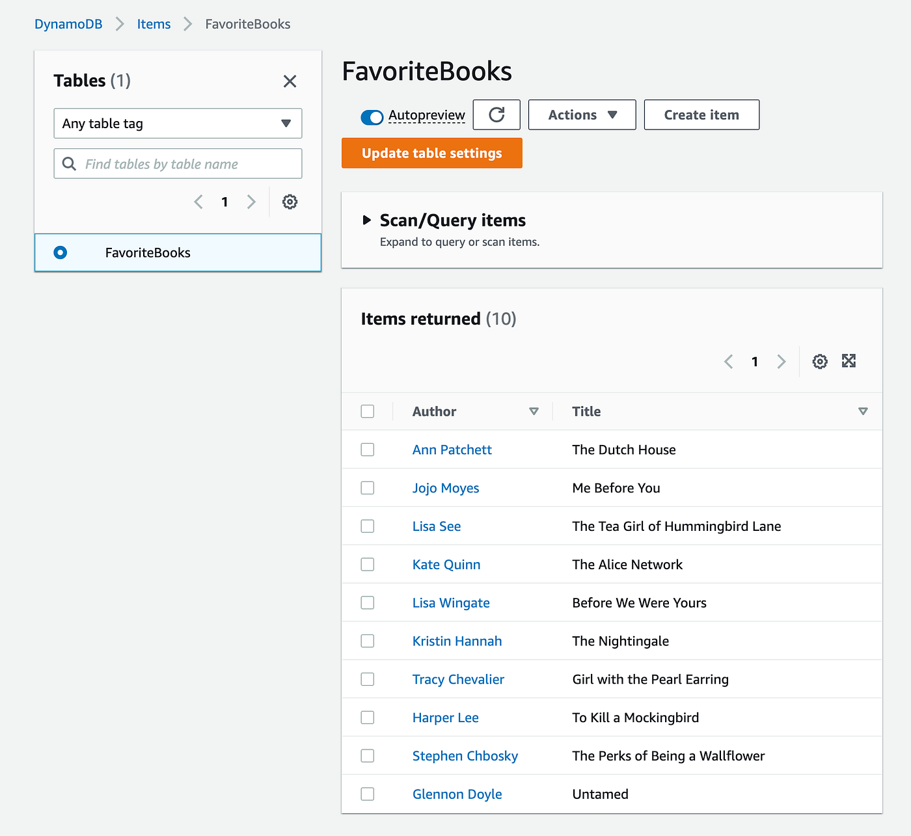Click the Update table settings button
This screenshot has height=836, width=911.
[431, 153]
